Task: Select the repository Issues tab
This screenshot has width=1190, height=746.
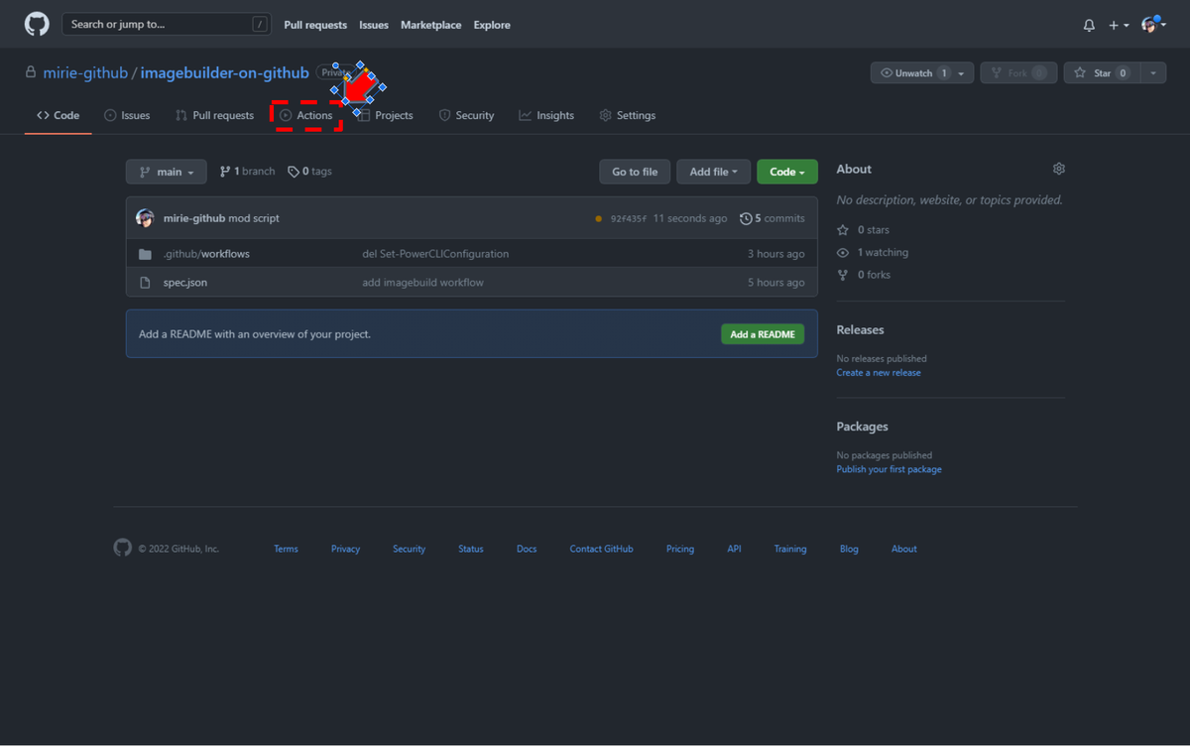Action: pos(127,115)
